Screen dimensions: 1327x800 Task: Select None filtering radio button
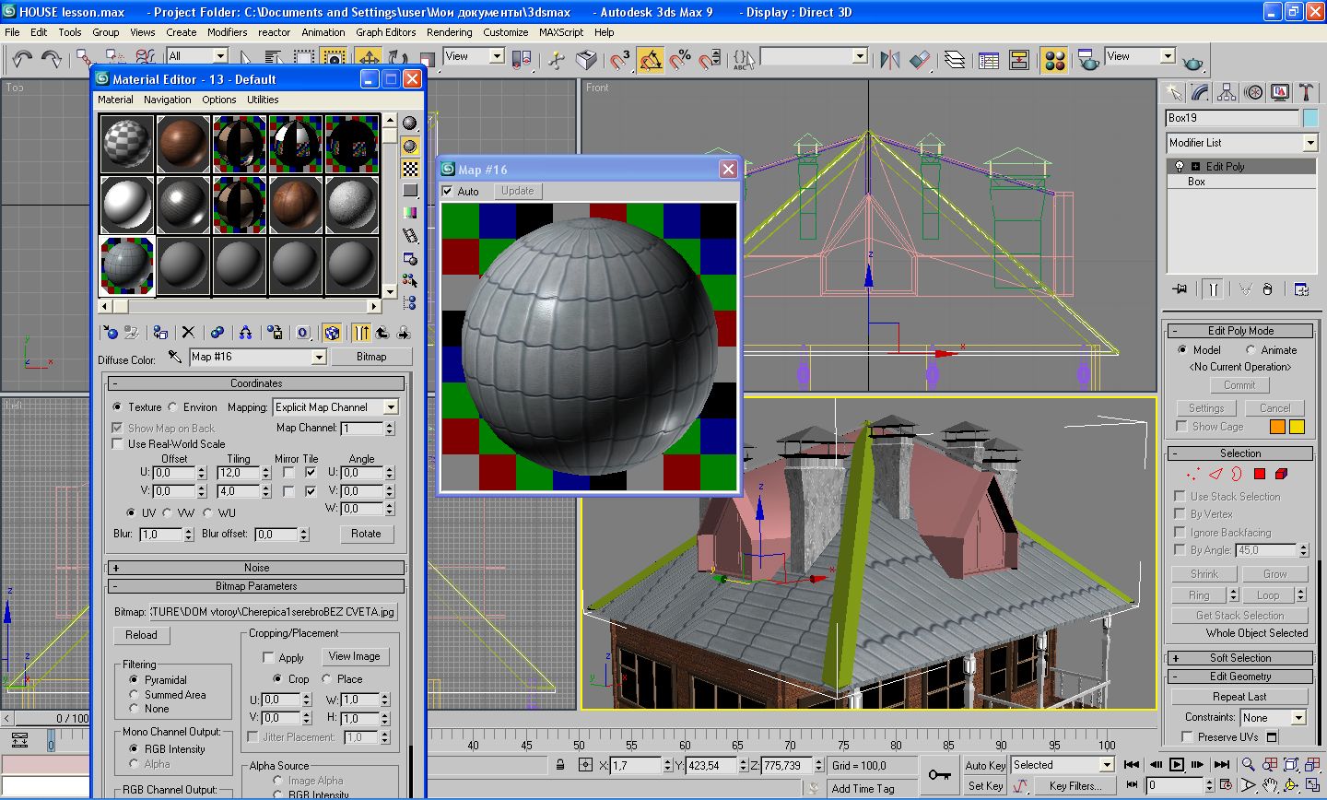click(x=134, y=709)
